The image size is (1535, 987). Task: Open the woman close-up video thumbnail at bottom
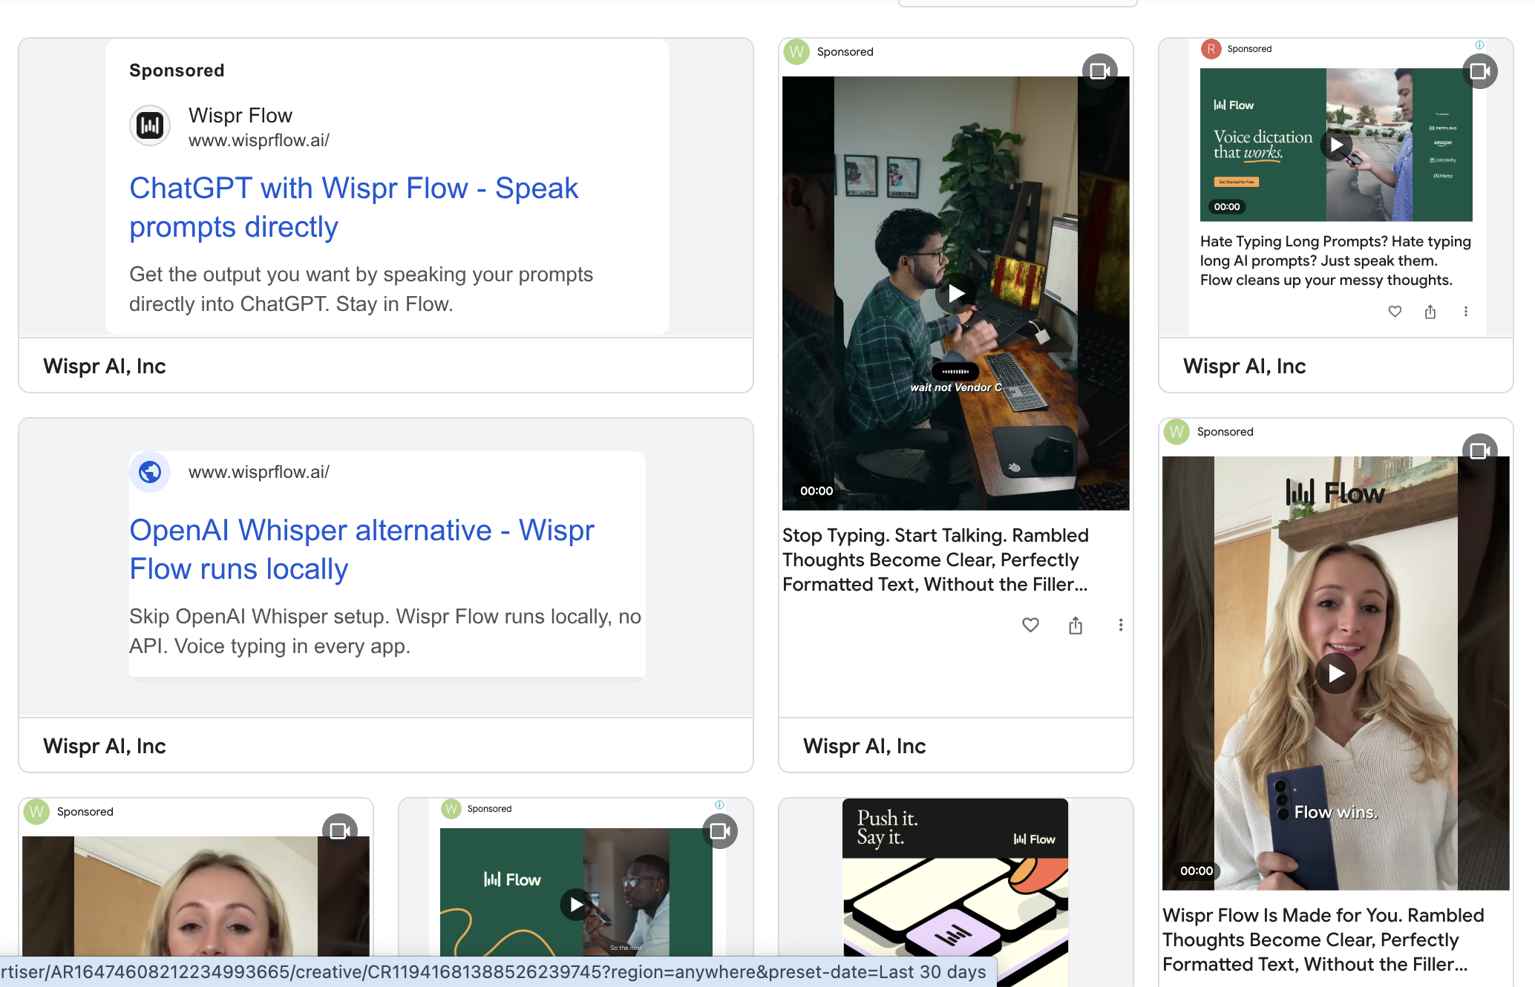(x=196, y=896)
